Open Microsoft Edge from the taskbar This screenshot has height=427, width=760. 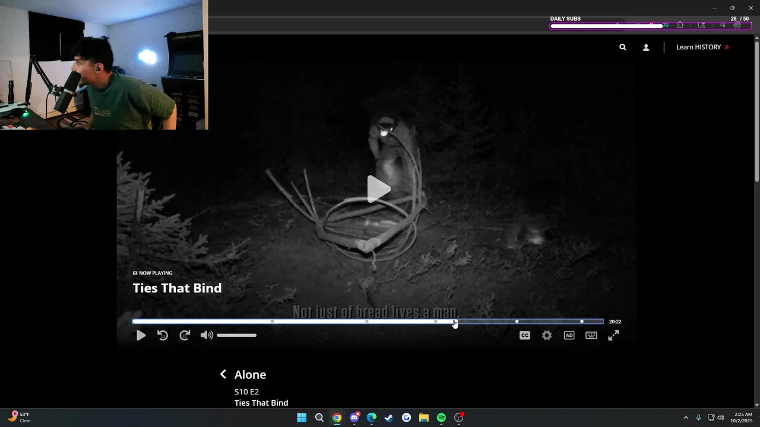(x=372, y=418)
